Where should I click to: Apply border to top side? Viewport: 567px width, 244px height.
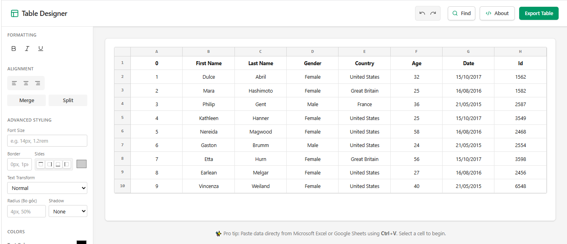click(41, 164)
